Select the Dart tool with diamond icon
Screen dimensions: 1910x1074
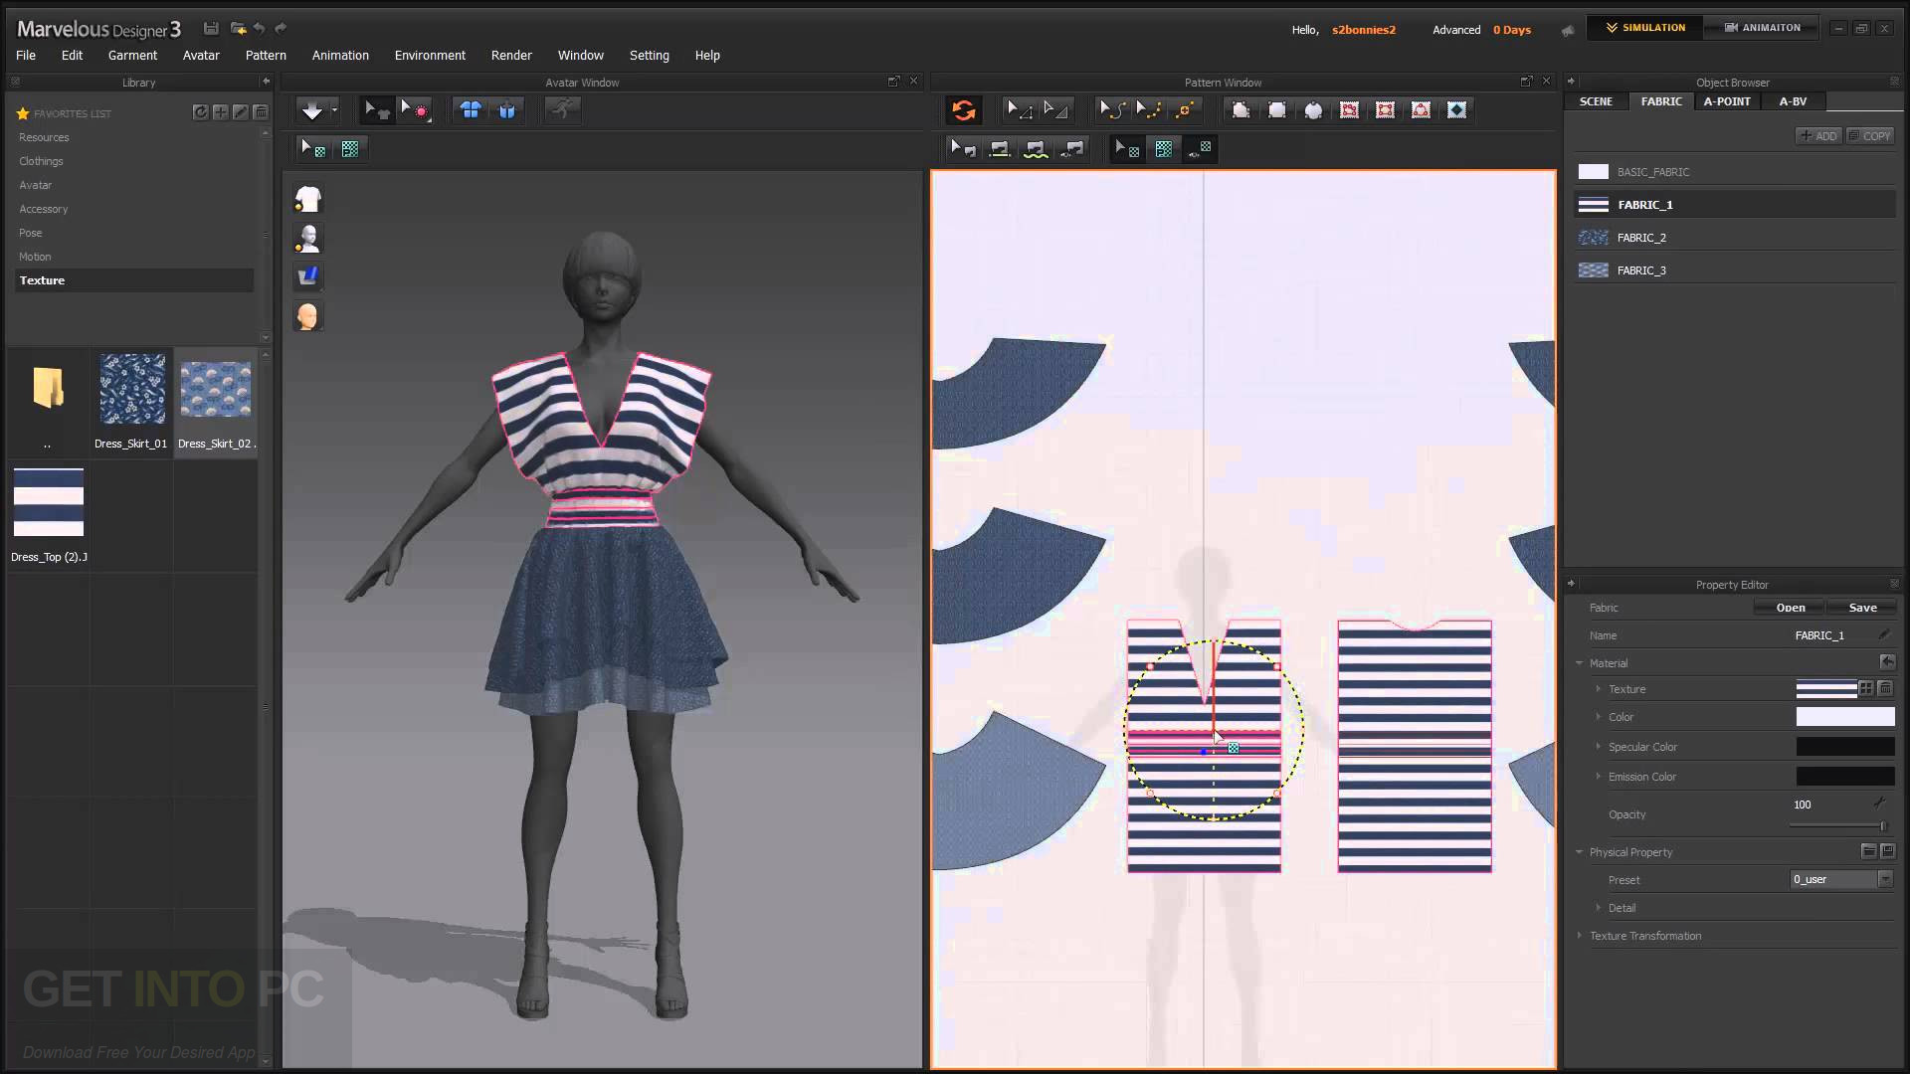1456,110
